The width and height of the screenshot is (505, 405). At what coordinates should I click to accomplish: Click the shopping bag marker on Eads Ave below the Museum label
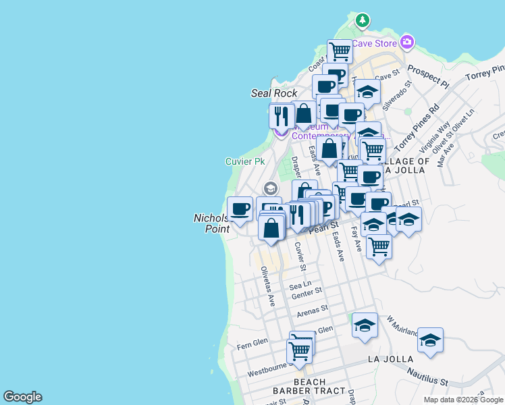[329, 150]
